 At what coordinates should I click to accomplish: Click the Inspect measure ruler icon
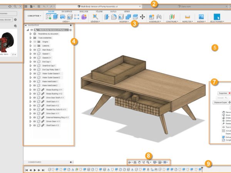[187, 17]
